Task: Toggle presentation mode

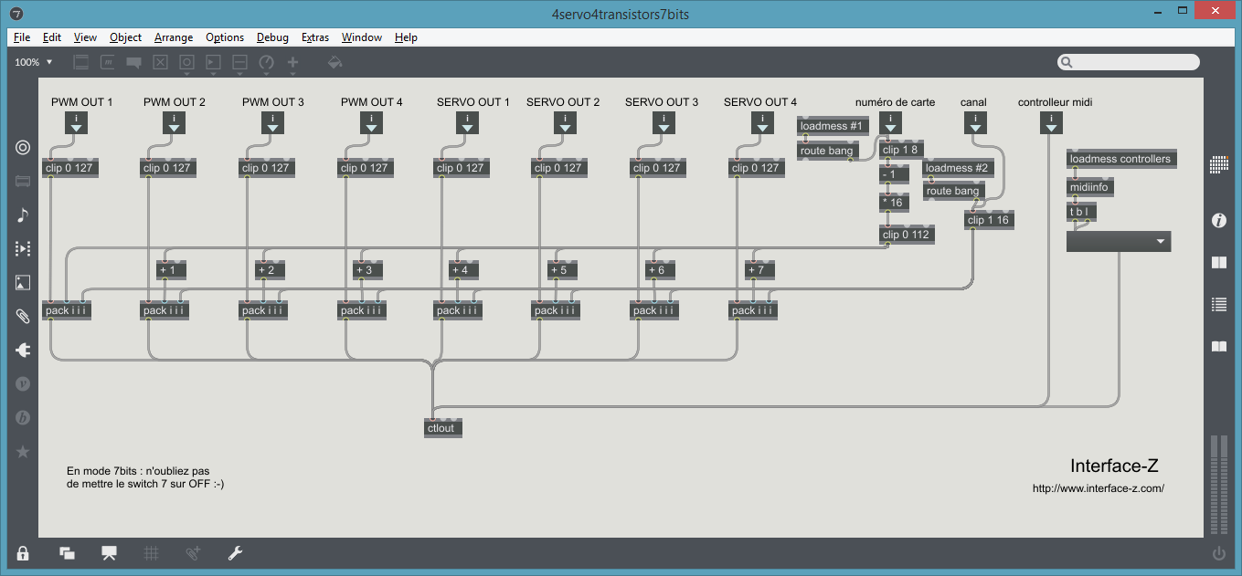Action: point(110,552)
